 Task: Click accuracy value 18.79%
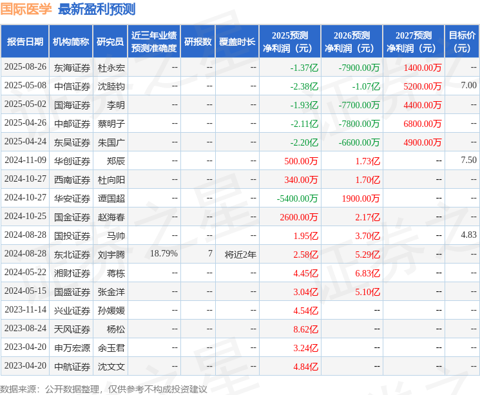tap(164, 253)
